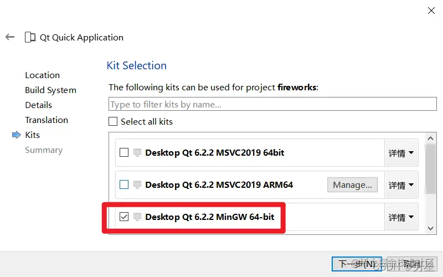
Task: Go back using the left arrow icon
Action: (x=10, y=37)
